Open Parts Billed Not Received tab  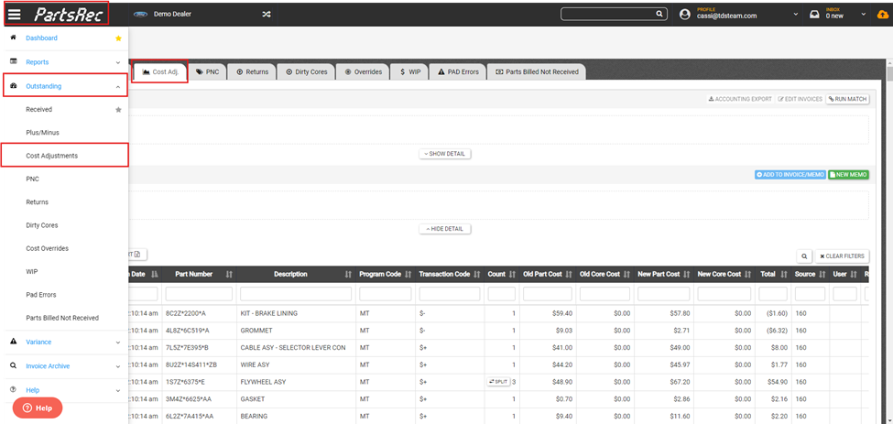coord(537,72)
